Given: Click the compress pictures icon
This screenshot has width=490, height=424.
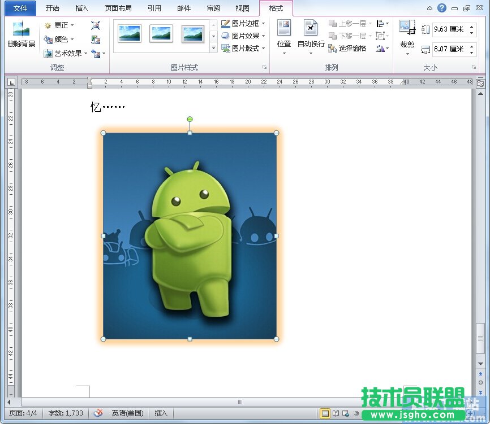Looking at the screenshot, I should click(x=96, y=25).
